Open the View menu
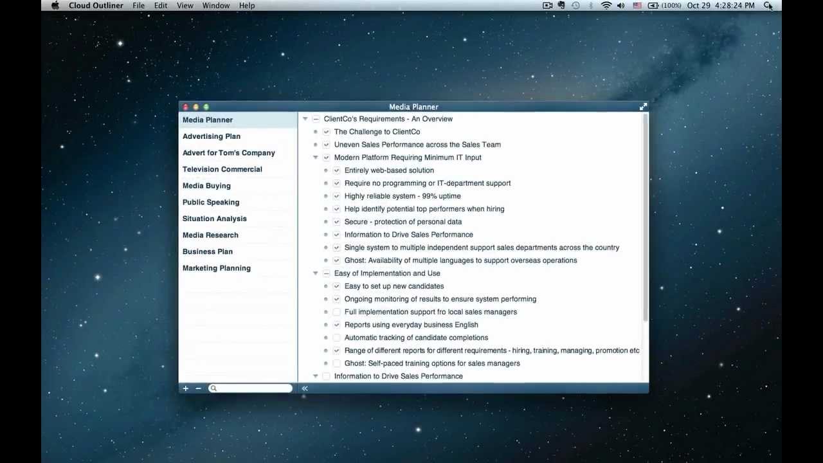Viewport: 823px width, 463px height. pyautogui.click(x=185, y=5)
